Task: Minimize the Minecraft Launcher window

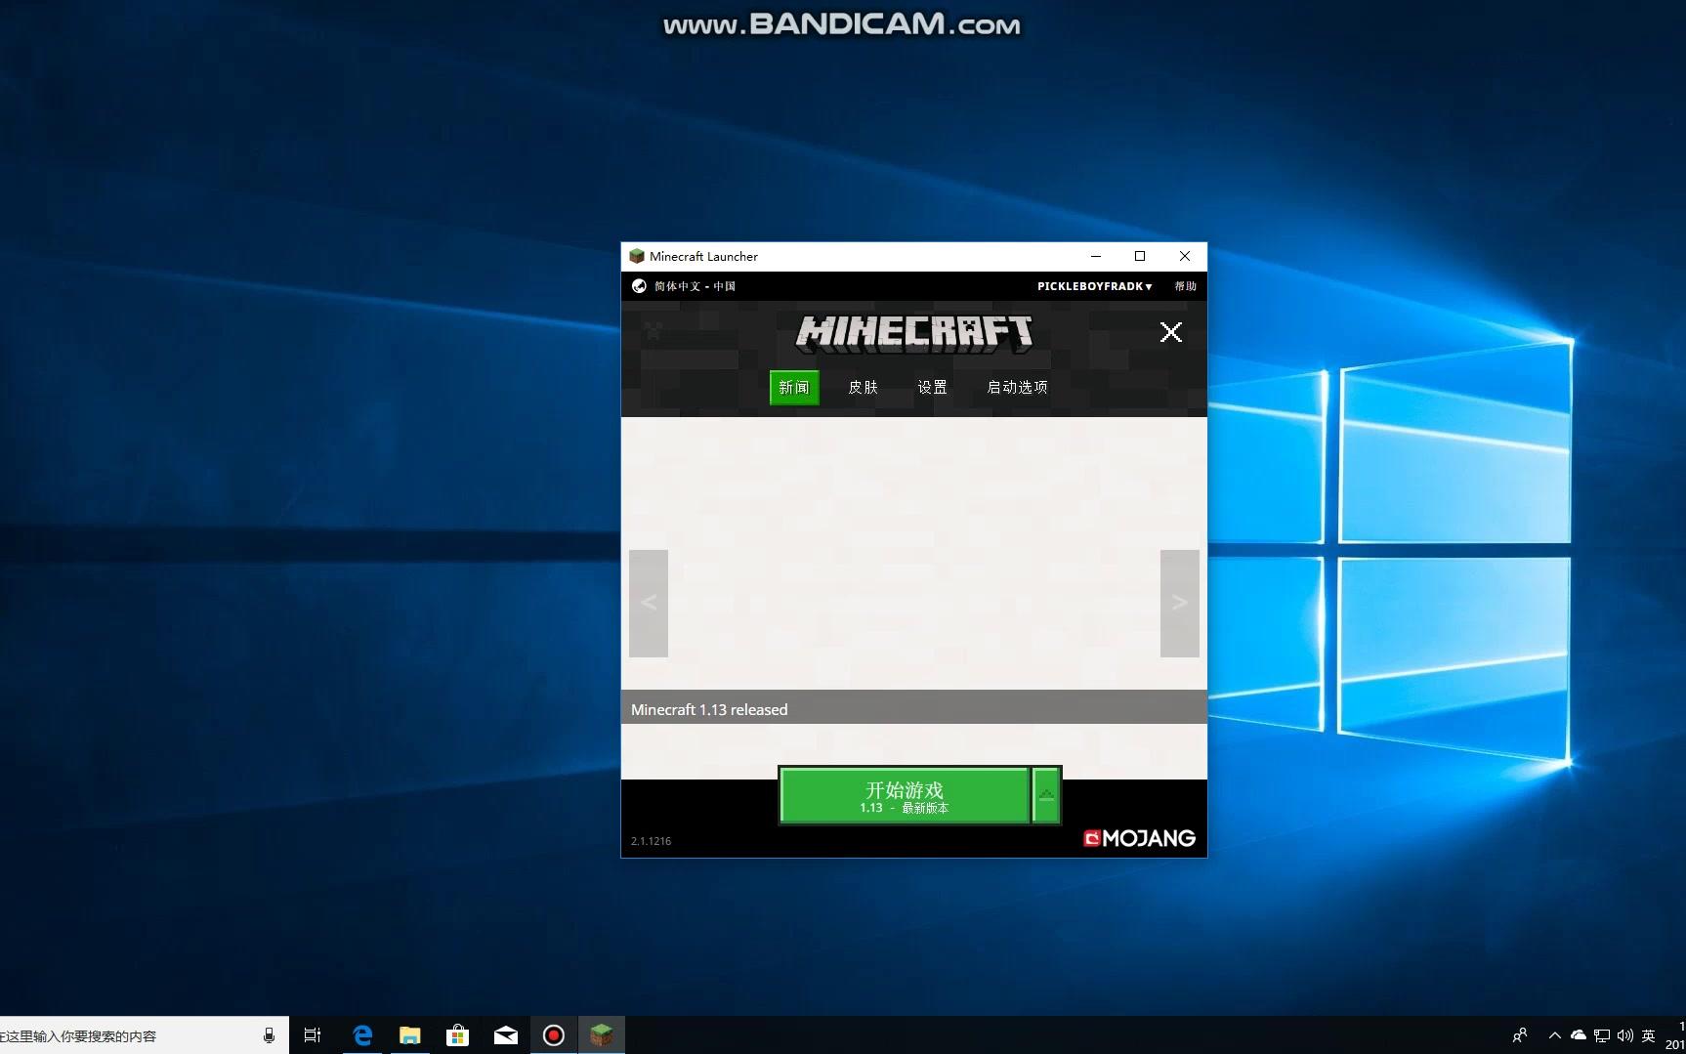Action: [x=1096, y=256]
